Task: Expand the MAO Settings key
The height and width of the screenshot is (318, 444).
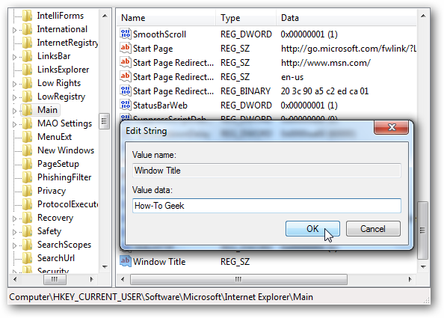Action: (x=15, y=124)
